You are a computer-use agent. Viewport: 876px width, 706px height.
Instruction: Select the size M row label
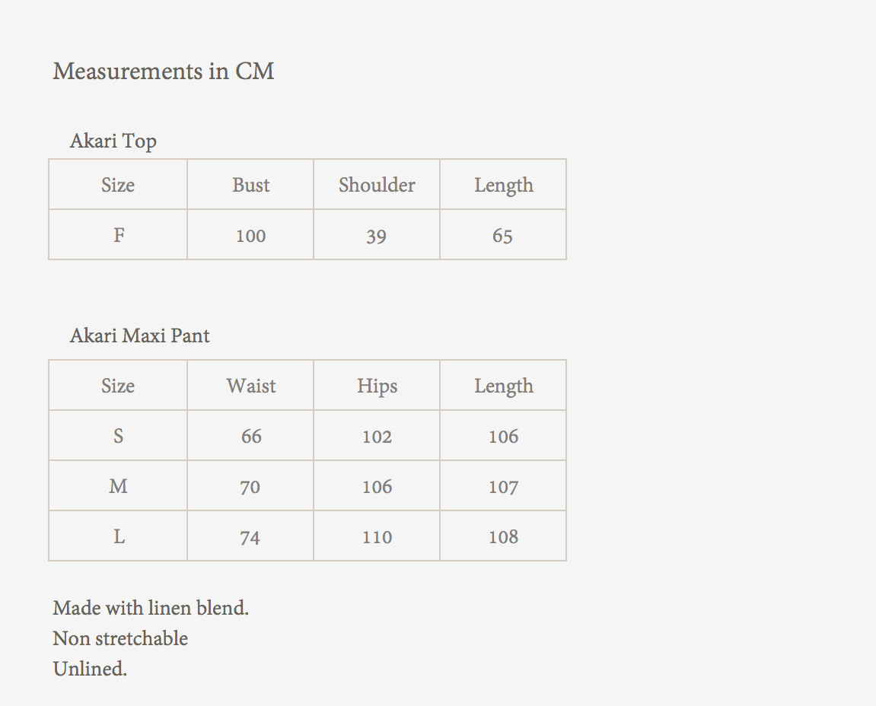click(119, 486)
